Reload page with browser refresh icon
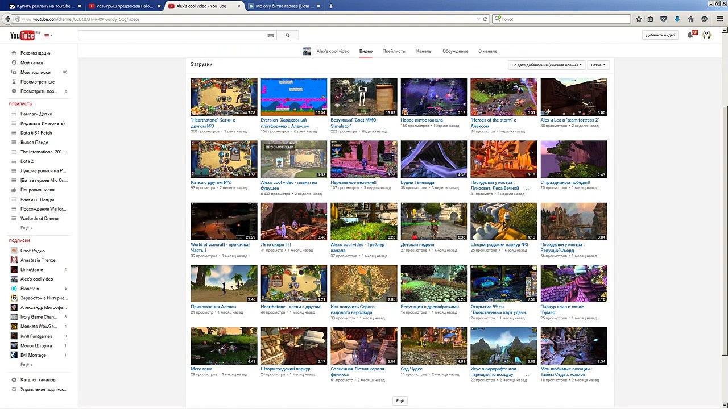This screenshot has height=409, width=728. pyautogui.click(x=485, y=19)
